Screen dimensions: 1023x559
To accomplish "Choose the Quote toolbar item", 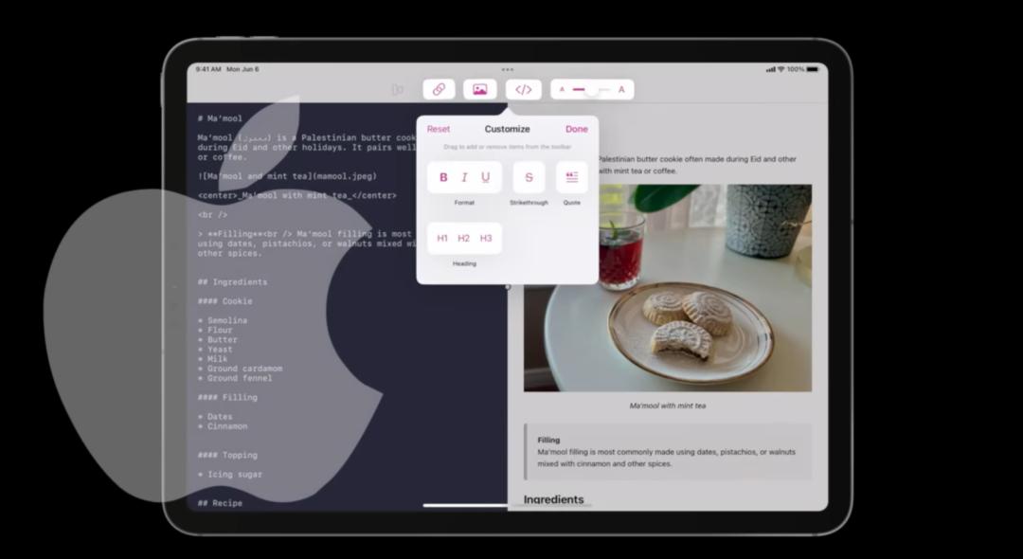I will [572, 177].
